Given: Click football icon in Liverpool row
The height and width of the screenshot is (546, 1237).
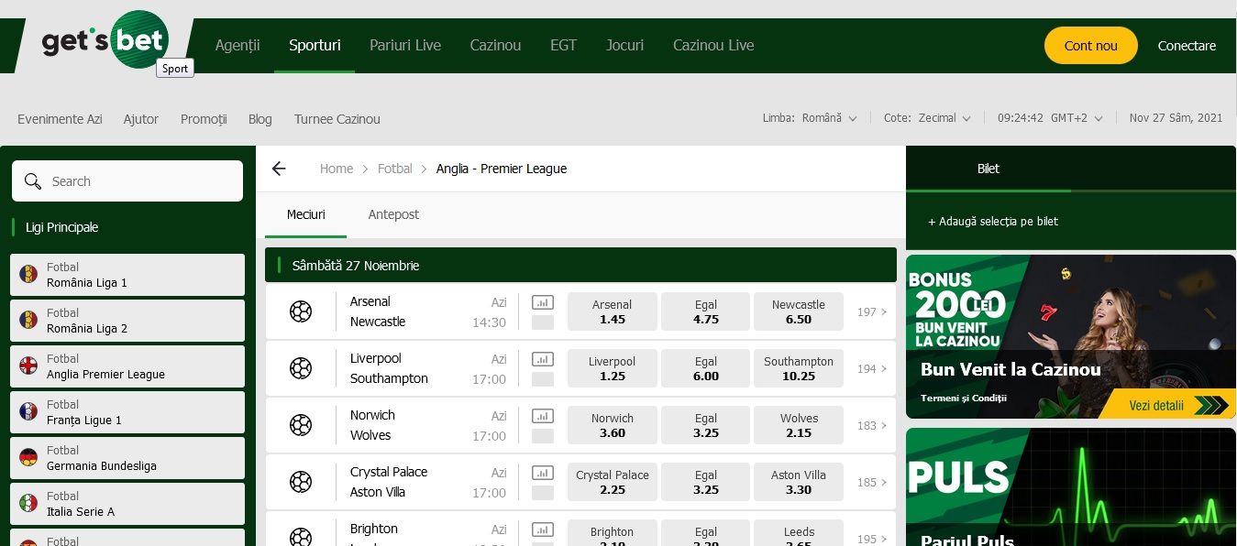Looking at the screenshot, I should (x=301, y=368).
